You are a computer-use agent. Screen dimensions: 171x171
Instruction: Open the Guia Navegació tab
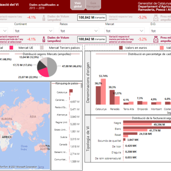coord(93,5)
